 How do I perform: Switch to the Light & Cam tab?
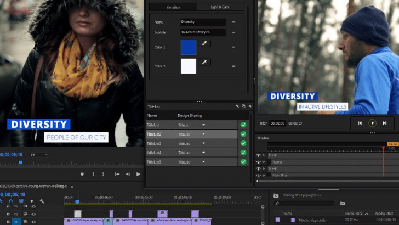pyautogui.click(x=220, y=7)
